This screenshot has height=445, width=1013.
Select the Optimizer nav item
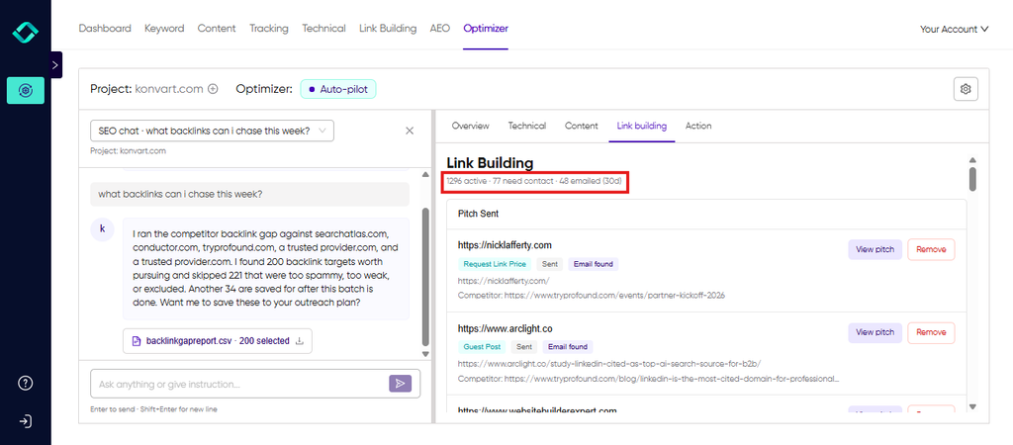click(486, 29)
